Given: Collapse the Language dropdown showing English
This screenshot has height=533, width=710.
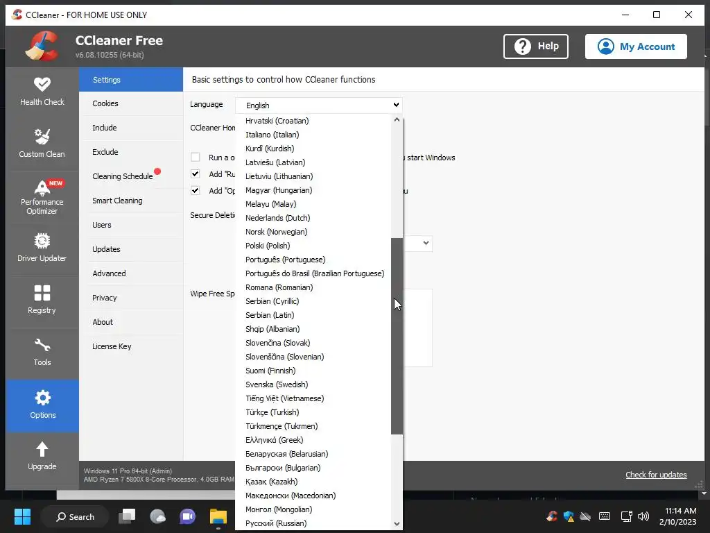Looking at the screenshot, I should [x=319, y=105].
